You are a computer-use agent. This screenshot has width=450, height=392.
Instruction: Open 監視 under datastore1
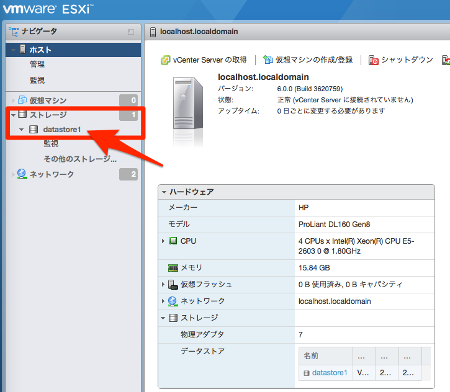(x=51, y=143)
